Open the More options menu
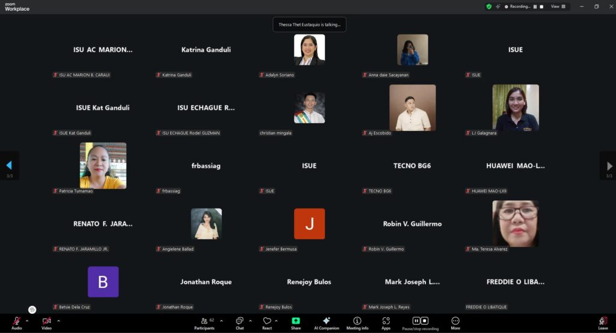Image resolution: width=616 pixels, height=333 pixels. pos(455,322)
